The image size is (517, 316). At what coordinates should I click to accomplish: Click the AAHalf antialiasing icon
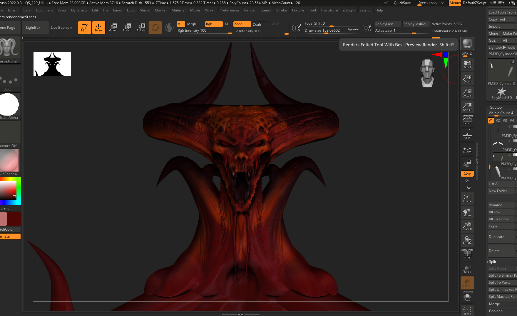tap(467, 107)
